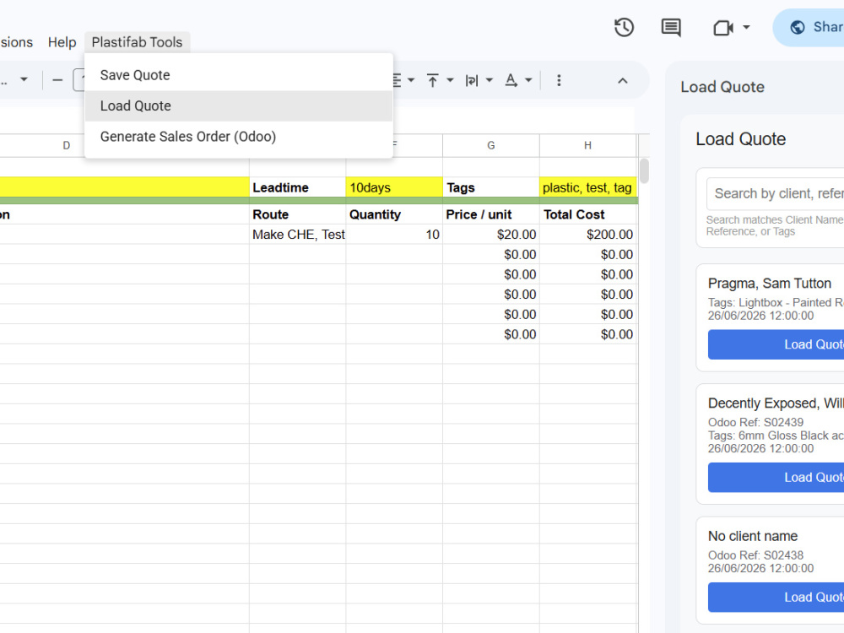Click the sheet vertical scrollbar thumb
Viewport: 844px width, 633px height.
644,170
